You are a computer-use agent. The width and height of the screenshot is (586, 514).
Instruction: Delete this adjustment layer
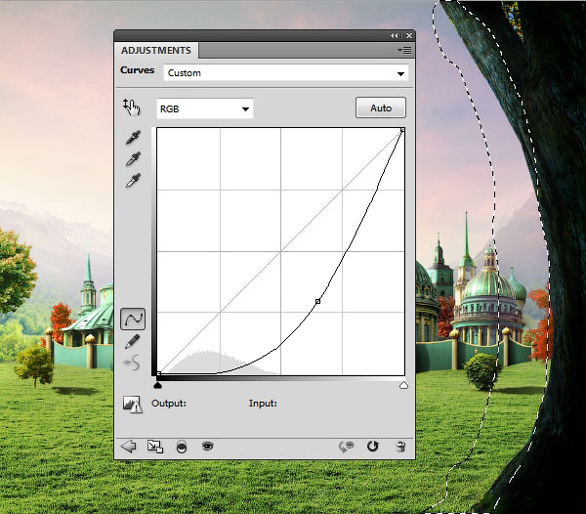coord(400,447)
